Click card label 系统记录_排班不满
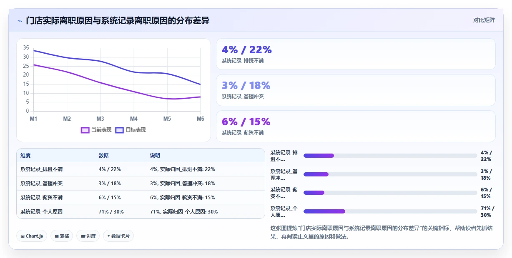 (x=243, y=61)
